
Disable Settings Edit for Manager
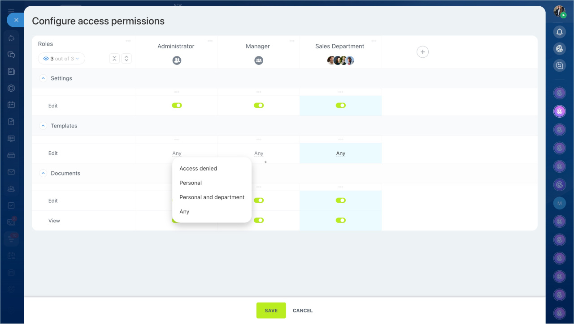259,106
